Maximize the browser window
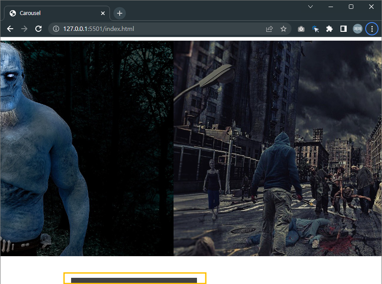This screenshot has height=284, width=382. 351,7
